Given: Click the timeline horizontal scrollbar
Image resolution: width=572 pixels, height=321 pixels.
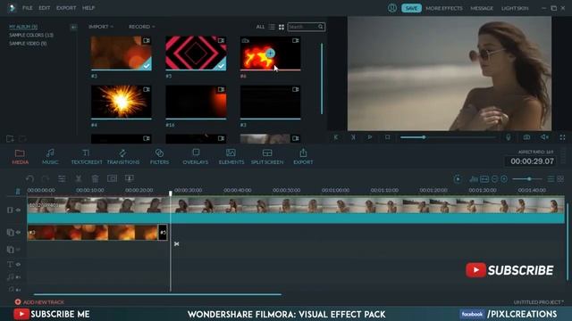Looking at the screenshot, I should coord(157,294).
